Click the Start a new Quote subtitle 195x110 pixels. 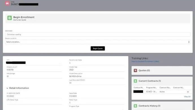pos(20,20)
